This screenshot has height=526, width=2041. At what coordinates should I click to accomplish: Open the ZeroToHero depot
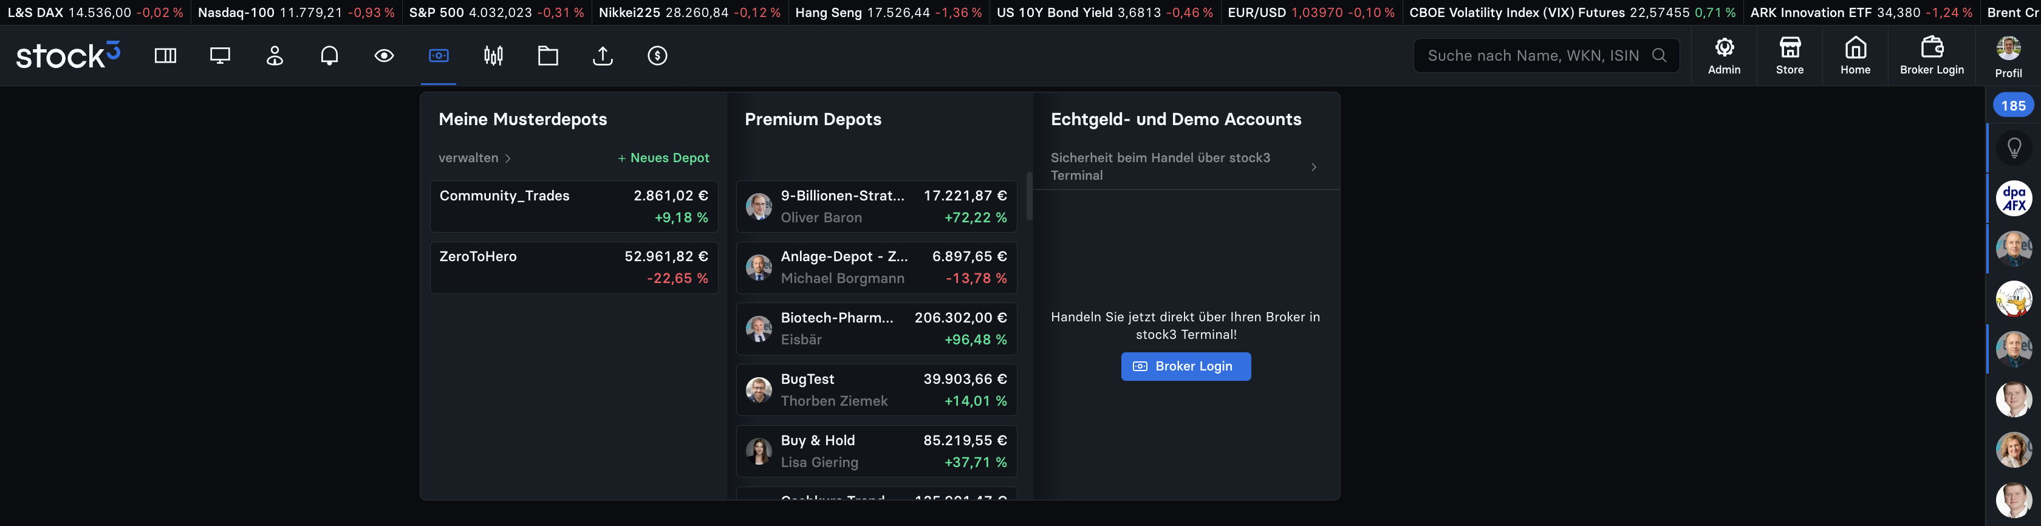[573, 268]
